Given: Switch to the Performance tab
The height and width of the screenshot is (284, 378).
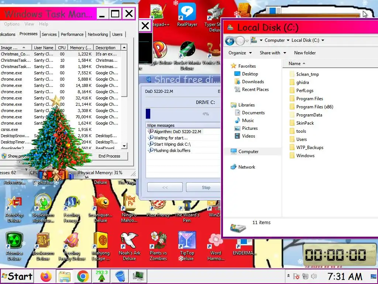Looking at the screenshot, I should click(x=72, y=34).
